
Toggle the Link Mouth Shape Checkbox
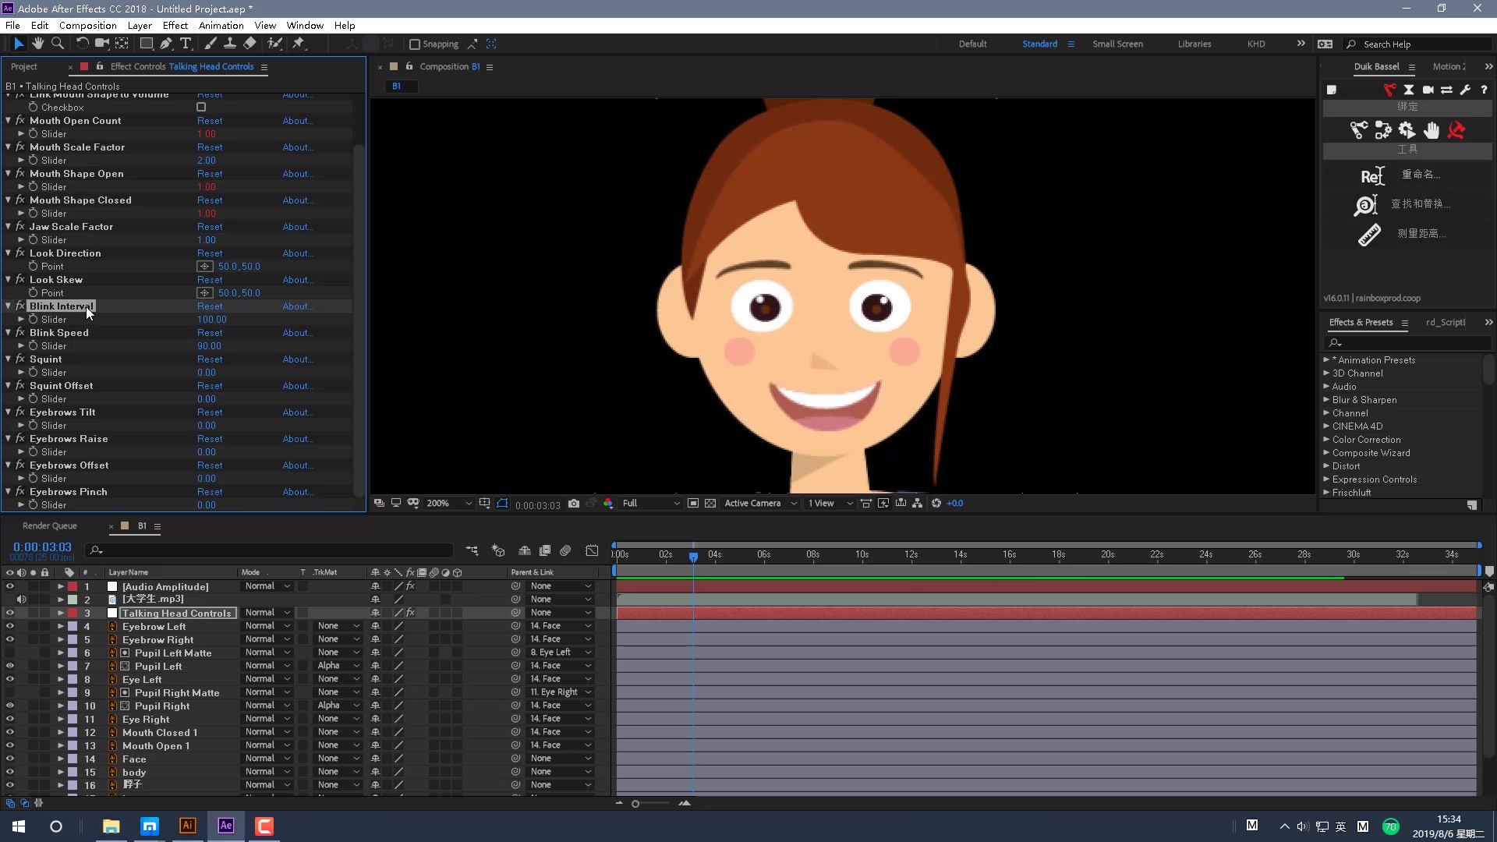coord(201,108)
